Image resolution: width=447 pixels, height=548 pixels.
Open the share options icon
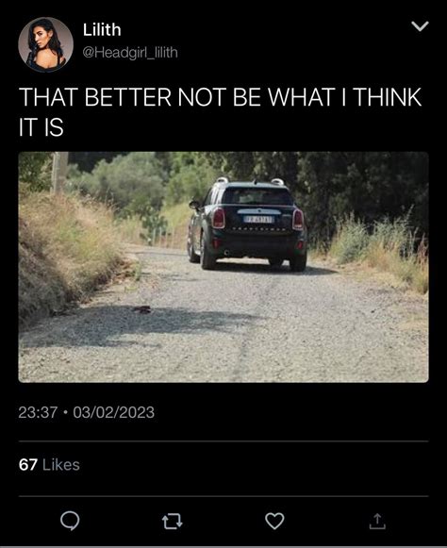377,521
